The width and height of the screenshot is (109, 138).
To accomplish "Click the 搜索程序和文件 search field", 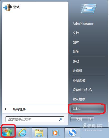I will pos(35,119).
